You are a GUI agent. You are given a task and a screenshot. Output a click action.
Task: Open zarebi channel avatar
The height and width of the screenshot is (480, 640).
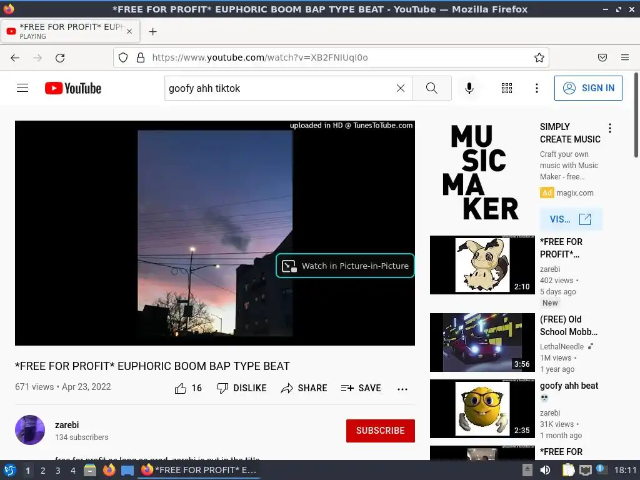click(30, 430)
